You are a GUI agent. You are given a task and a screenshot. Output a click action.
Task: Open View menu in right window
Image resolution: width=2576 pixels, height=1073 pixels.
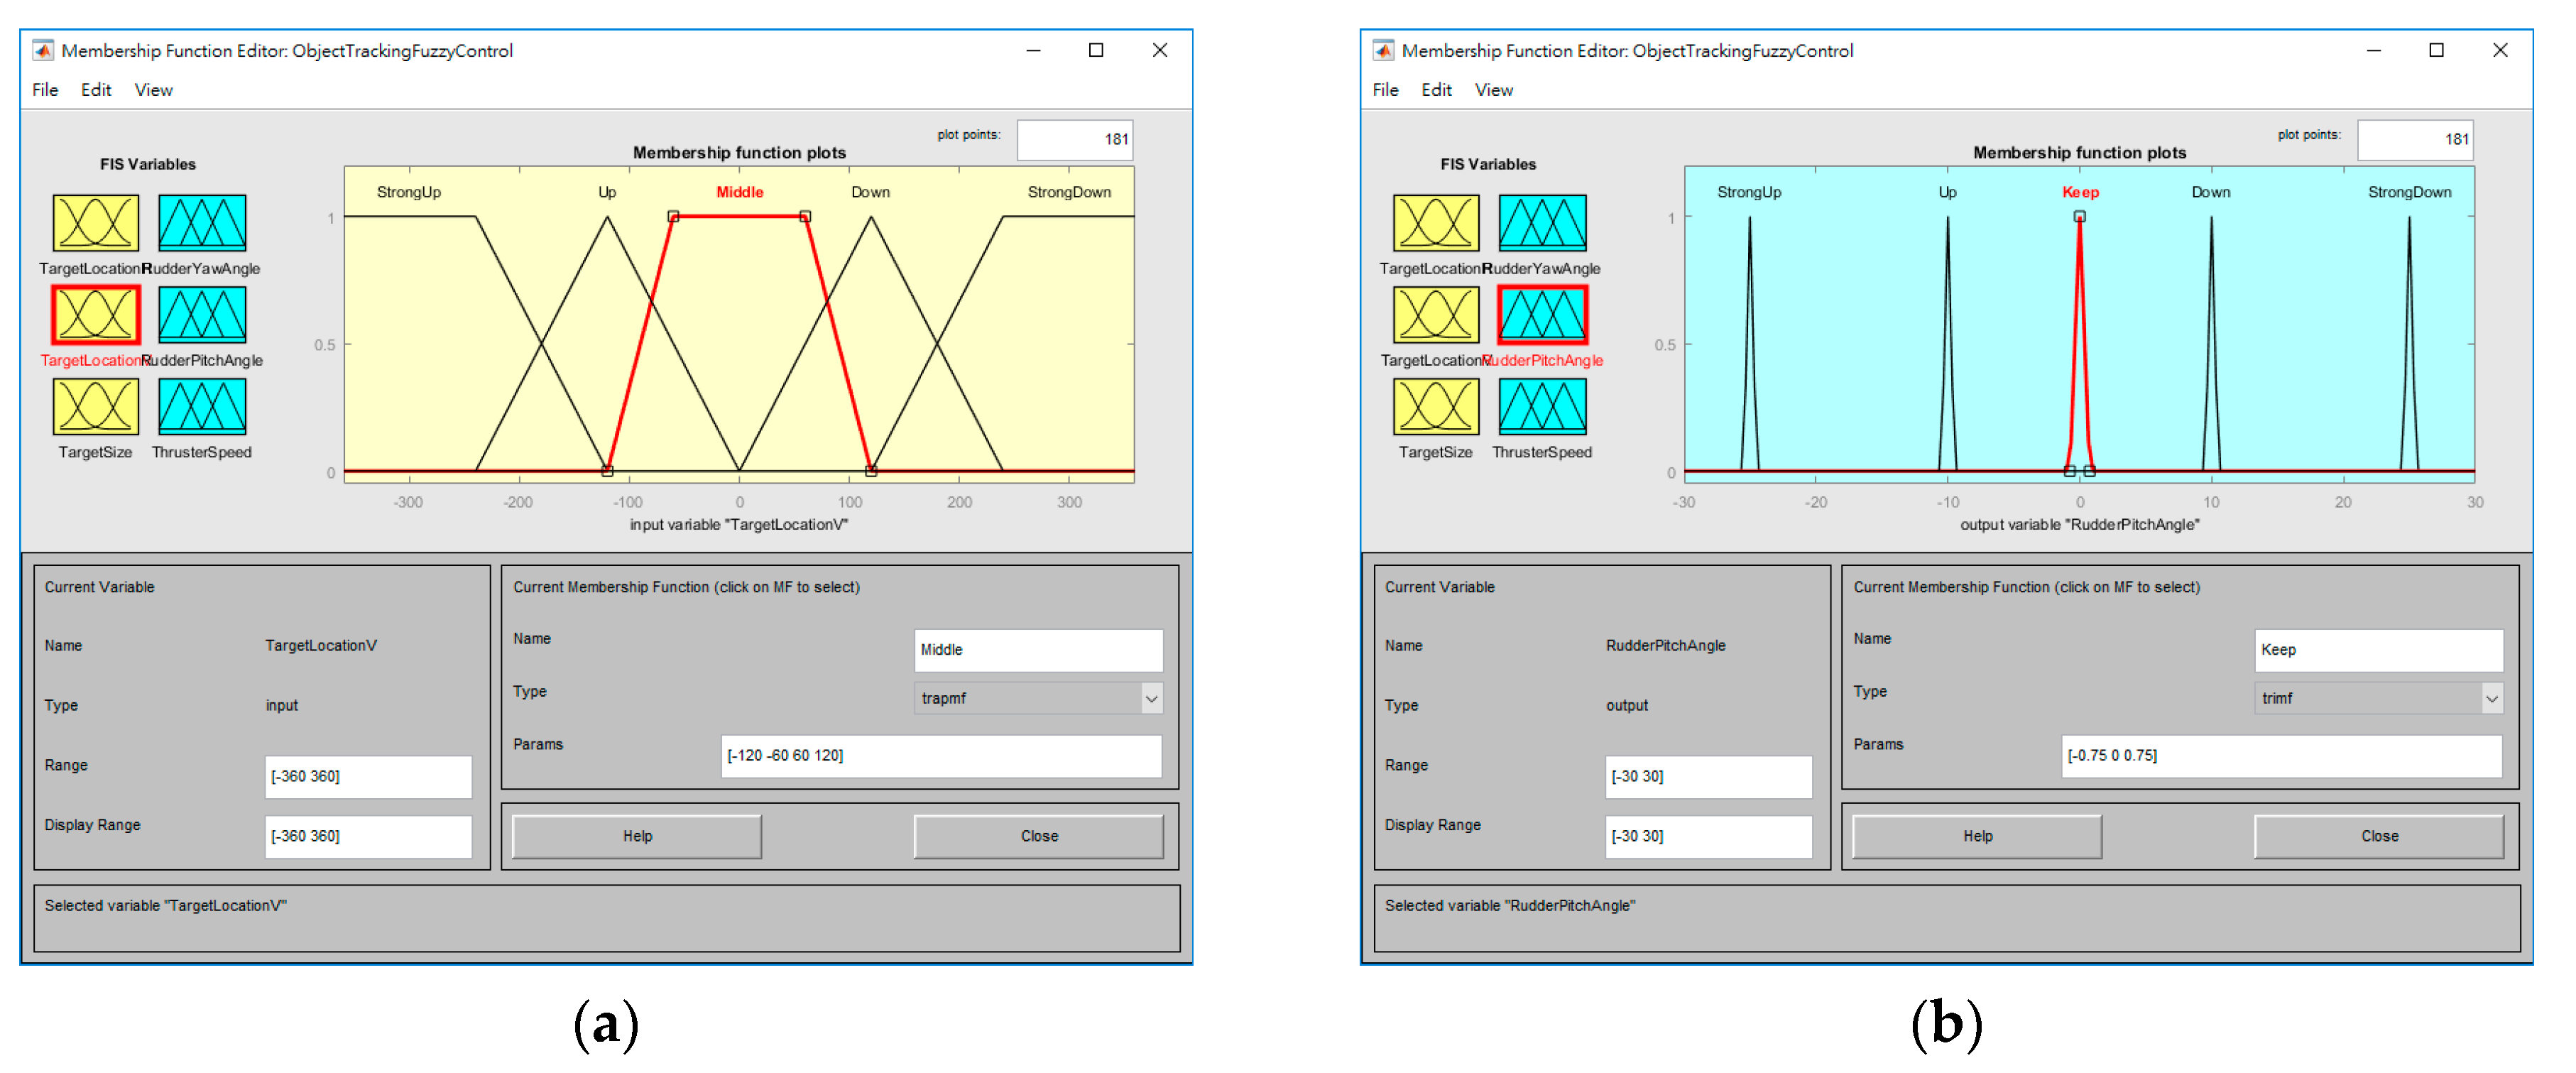click(x=1493, y=90)
